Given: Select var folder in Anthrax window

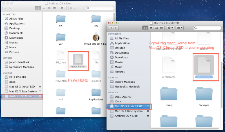Looking at the screenshot, I should [61, 39].
